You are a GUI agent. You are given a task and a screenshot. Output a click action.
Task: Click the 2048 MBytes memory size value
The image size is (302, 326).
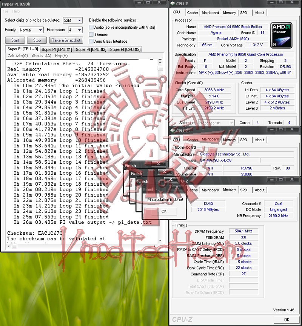(208, 209)
